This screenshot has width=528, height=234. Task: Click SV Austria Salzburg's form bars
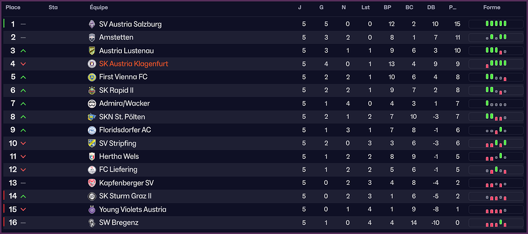pos(491,24)
